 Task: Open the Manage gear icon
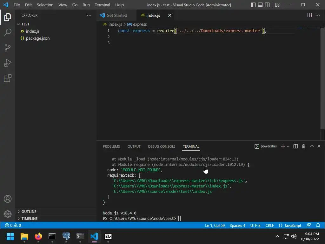pos(8,214)
